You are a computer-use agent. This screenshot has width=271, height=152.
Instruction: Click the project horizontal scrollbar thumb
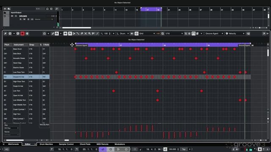coord(76,27)
